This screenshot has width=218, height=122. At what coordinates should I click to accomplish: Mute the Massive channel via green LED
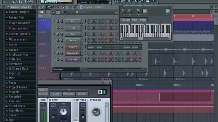(x=54, y=47)
